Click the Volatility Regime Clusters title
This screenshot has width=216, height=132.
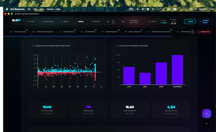pyautogui.click(x=133, y=46)
